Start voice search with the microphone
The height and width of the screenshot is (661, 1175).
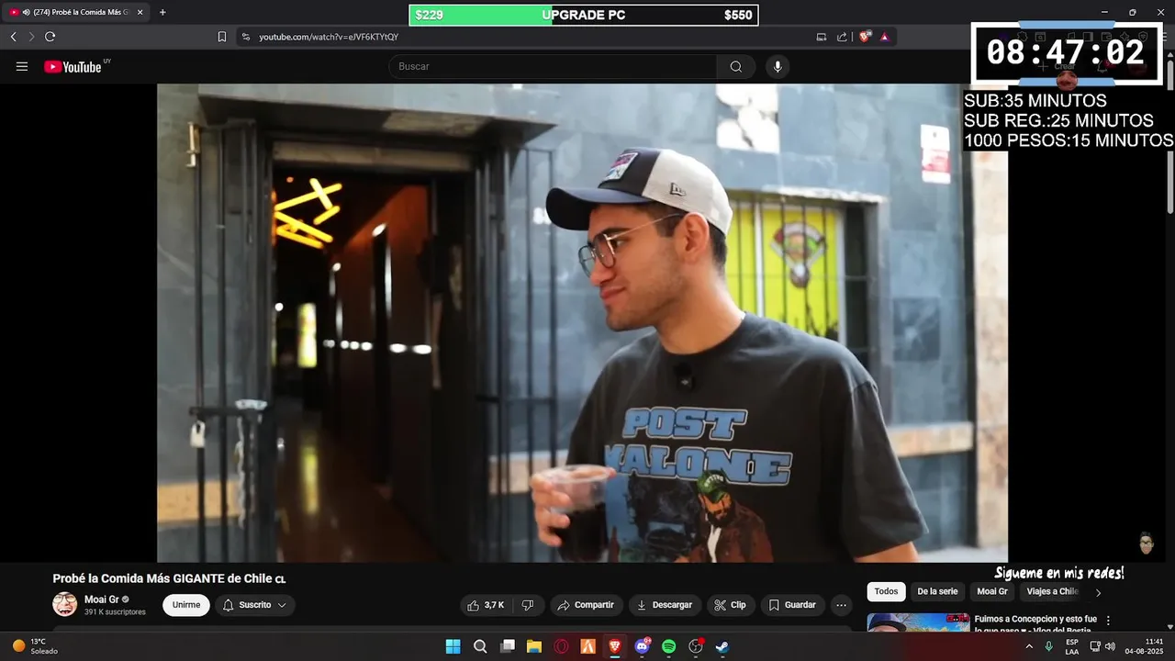[778, 66]
